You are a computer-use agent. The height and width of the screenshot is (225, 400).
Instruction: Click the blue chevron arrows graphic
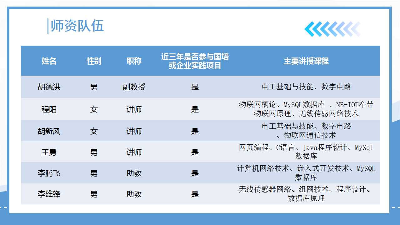[332, 29]
